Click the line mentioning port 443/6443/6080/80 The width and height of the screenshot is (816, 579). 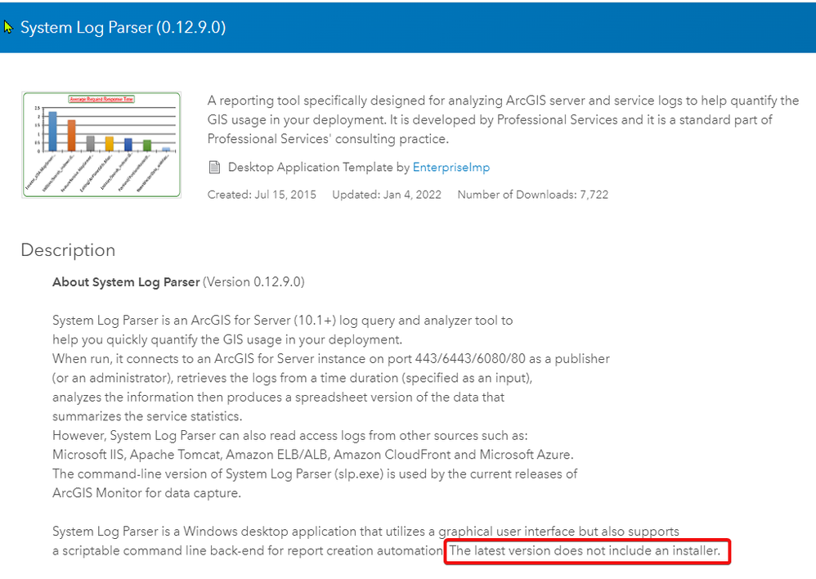click(331, 359)
